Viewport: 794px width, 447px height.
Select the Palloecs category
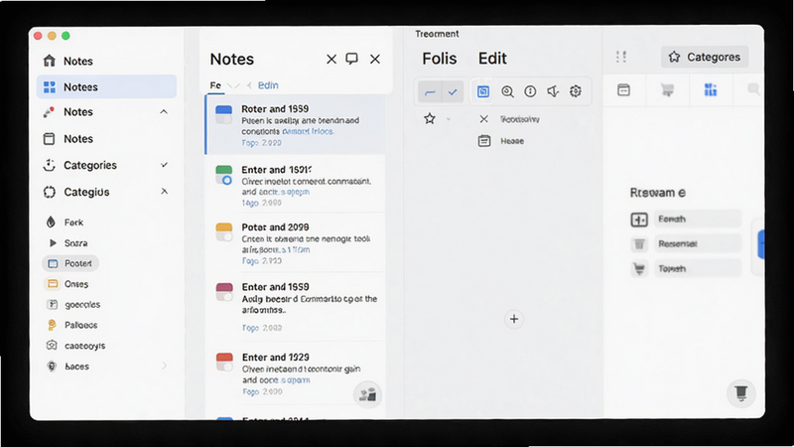point(72,326)
